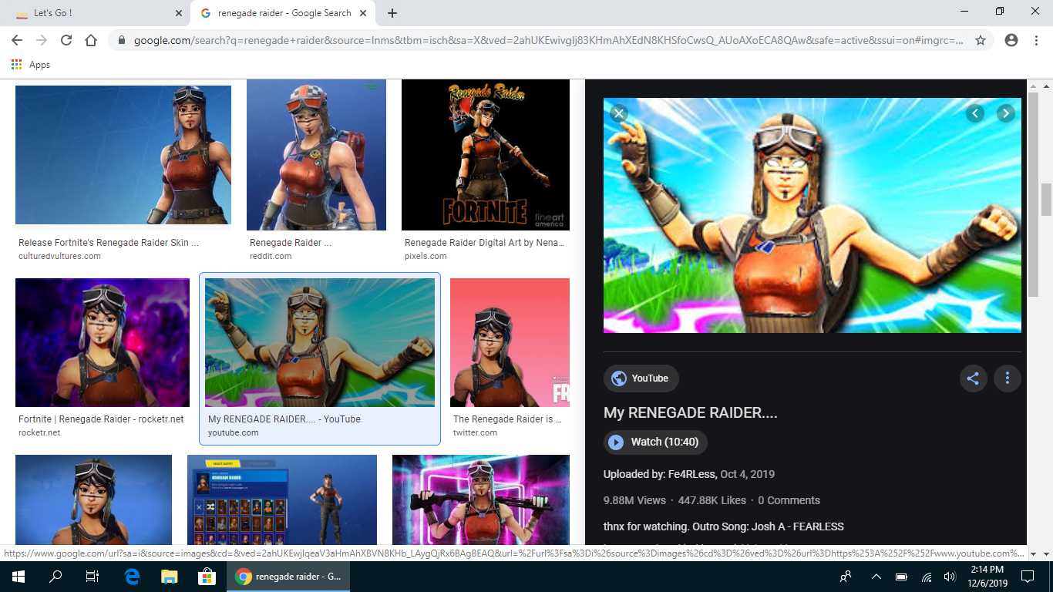Show the previous image in preview panel
Screen dimensions: 1053x592
click(x=975, y=113)
